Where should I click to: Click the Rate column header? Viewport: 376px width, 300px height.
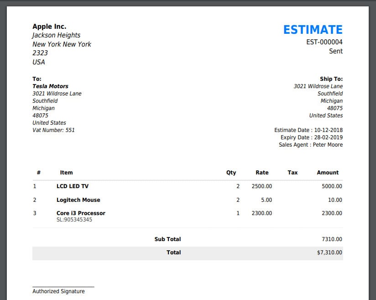262,173
